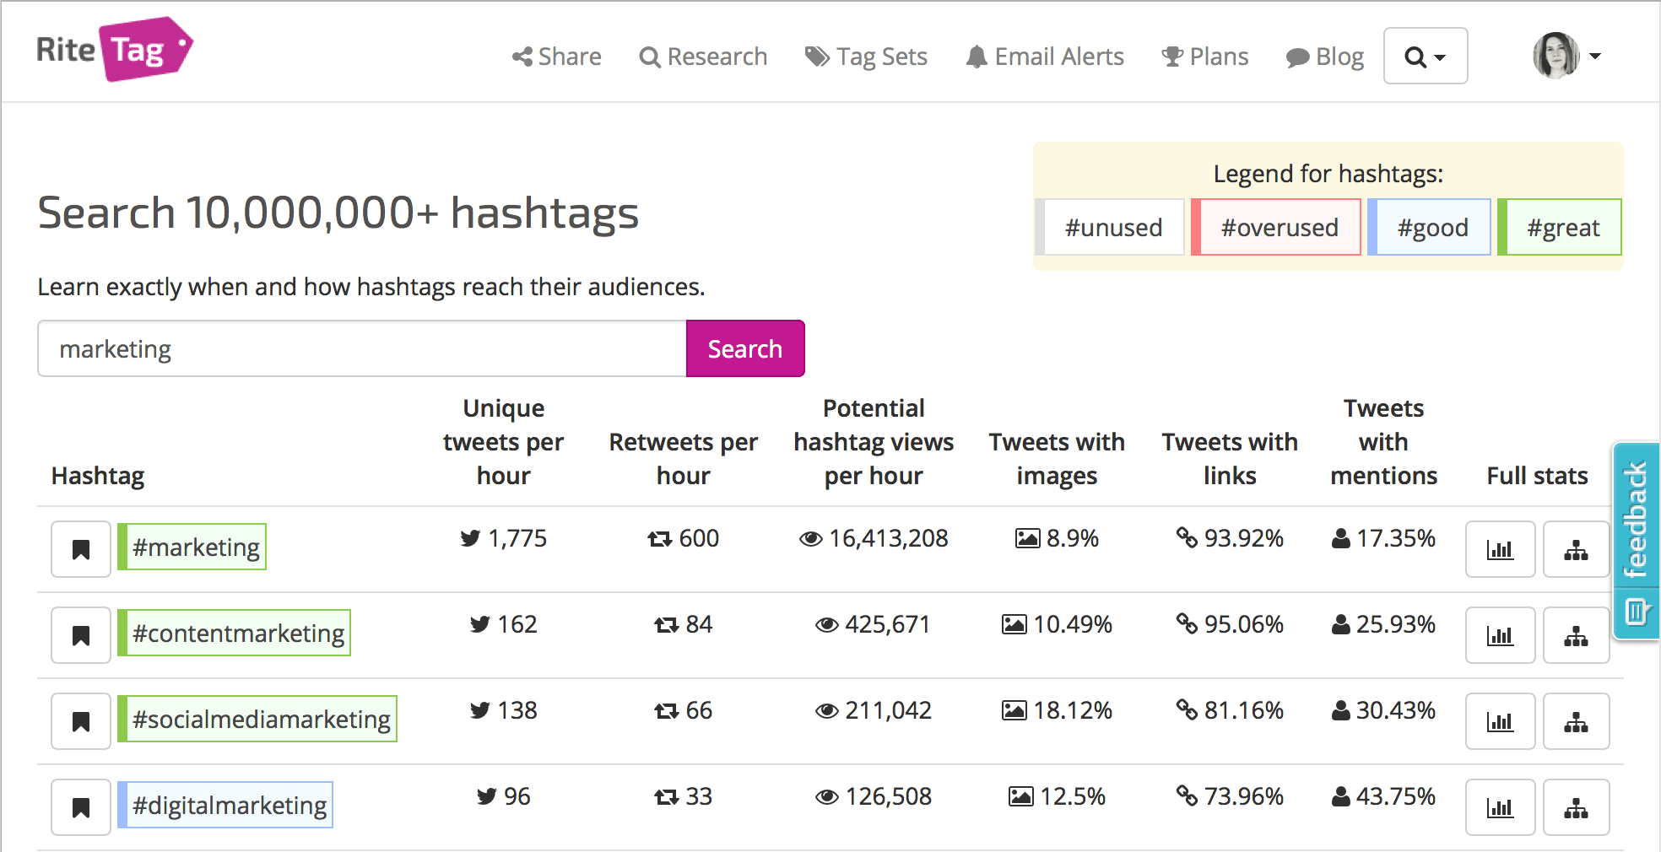Bookmark the #socialmediamarketing hashtag
This screenshot has width=1661, height=852.
point(81,722)
